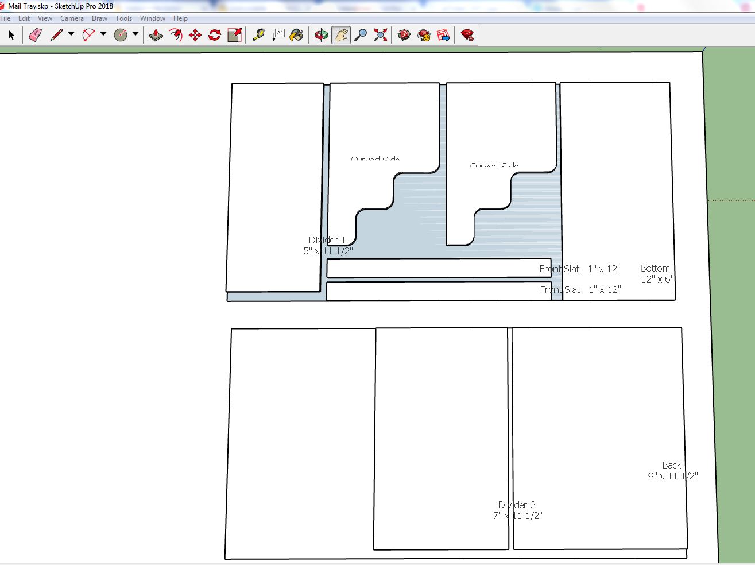Click the '9" x 11 1/2"' dimension text

(673, 476)
